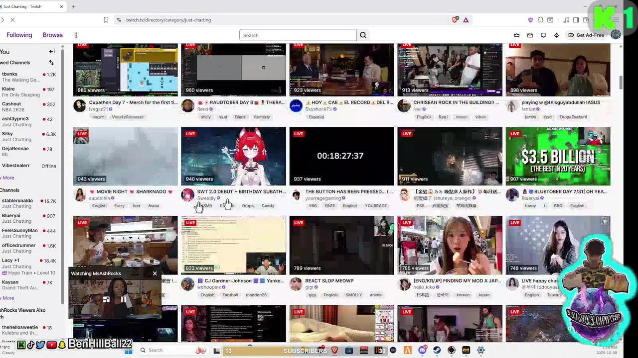Open the Whispers chat bubble icon
Image resolution: width=638 pixels, height=358 pixels.
pos(543,35)
